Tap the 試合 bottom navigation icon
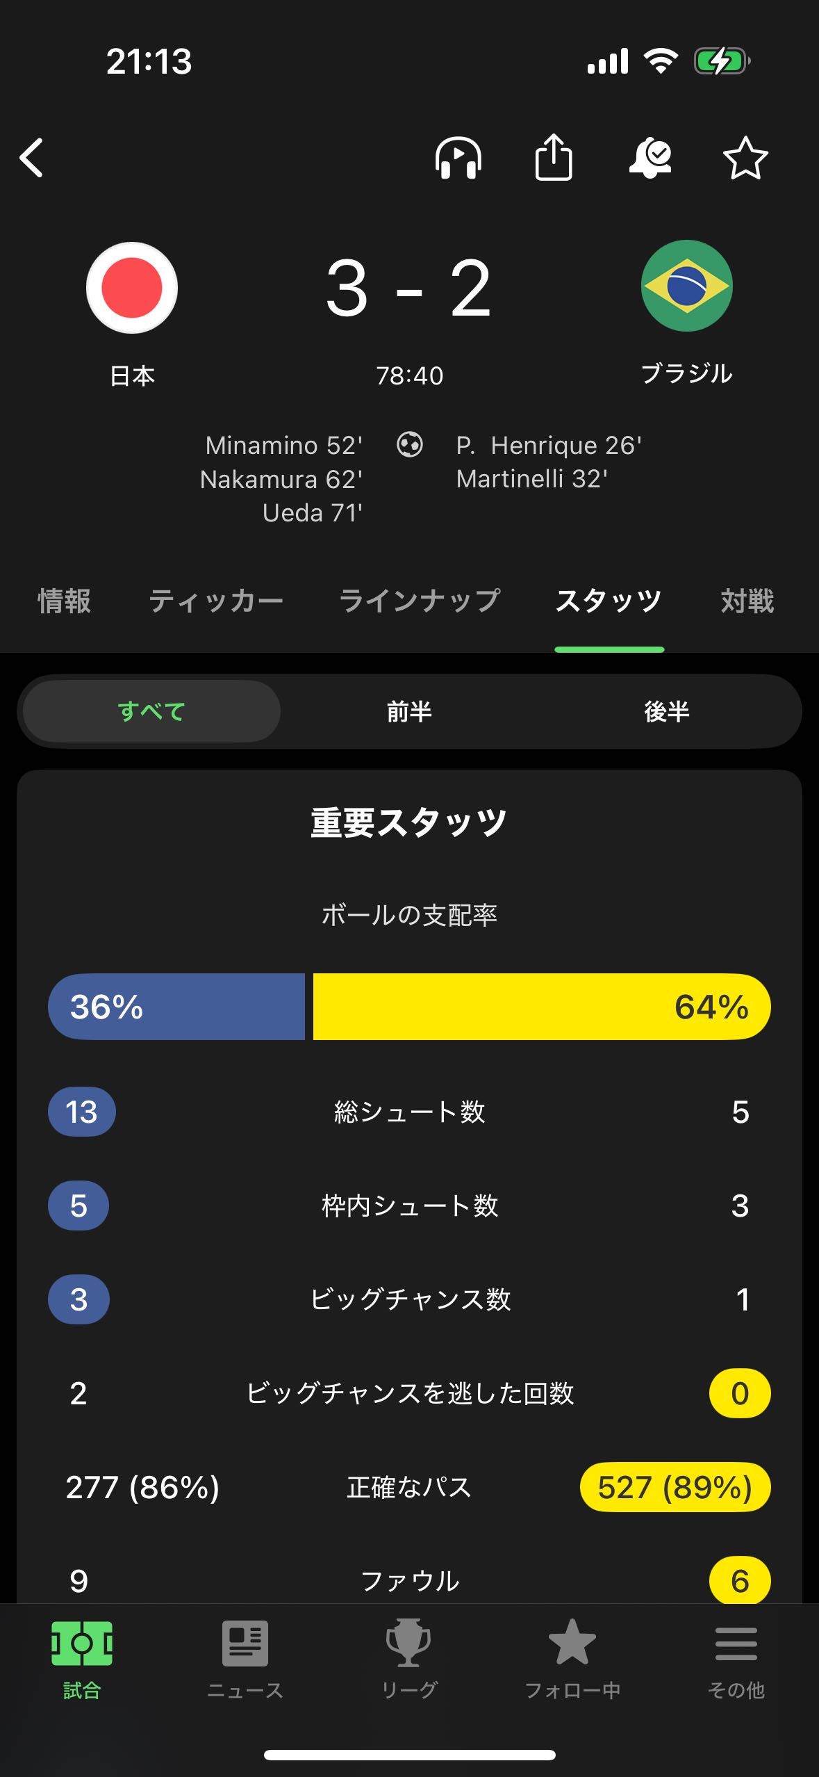The width and height of the screenshot is (819, 1777). tap(82, 1657)
